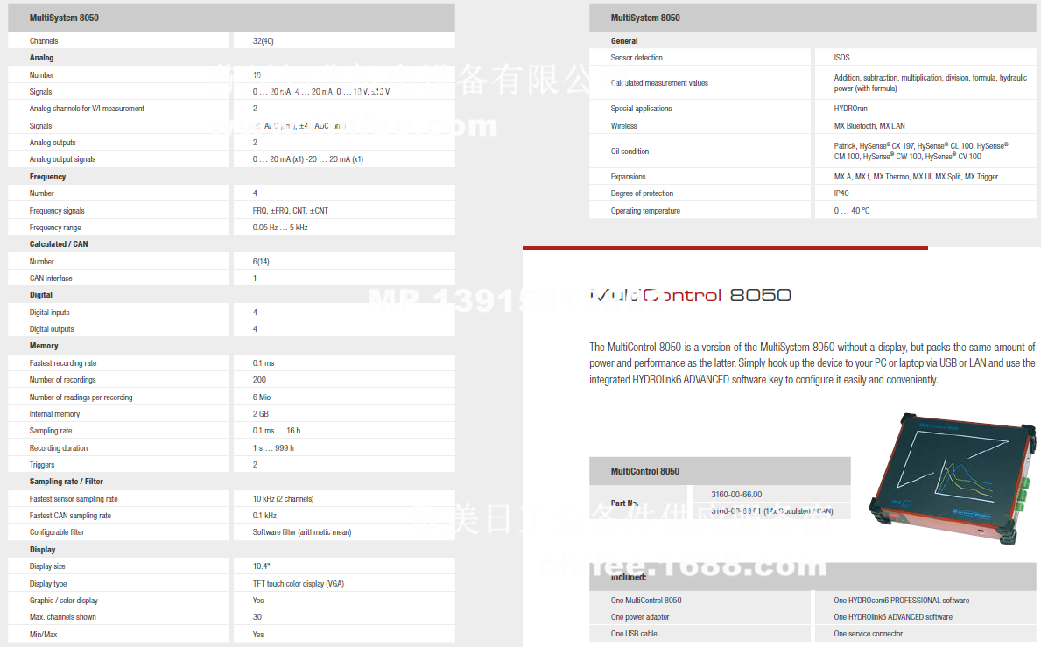Click 'One power adapter' included item
Screen dimensions: 1041x647
tap(640, 617)
